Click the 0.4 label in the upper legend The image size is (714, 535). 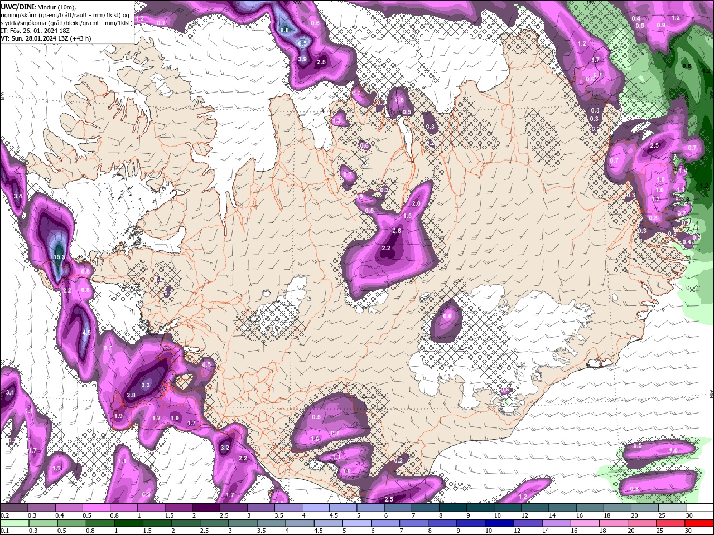point(60,516)
